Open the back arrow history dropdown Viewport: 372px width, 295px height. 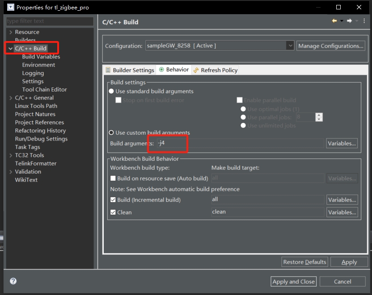pyautogui.click(x=342, y=21)
